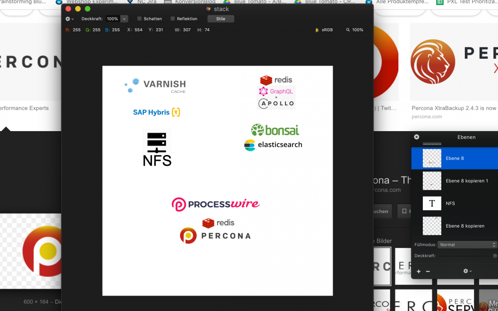Screen dimensions: 498x311
Task: Click the percona.com source link in browser
Action: click(427, 117)
